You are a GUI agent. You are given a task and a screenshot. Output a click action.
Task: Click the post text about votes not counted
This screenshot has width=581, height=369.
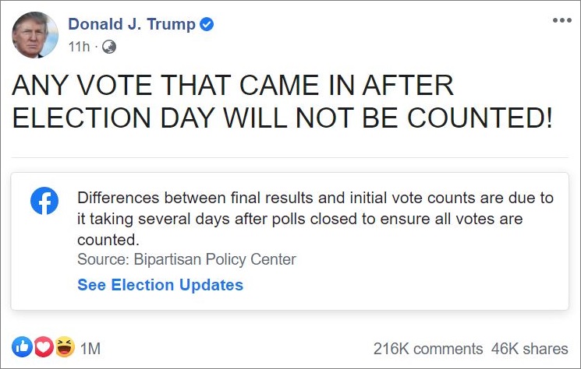tap(282, 102)
